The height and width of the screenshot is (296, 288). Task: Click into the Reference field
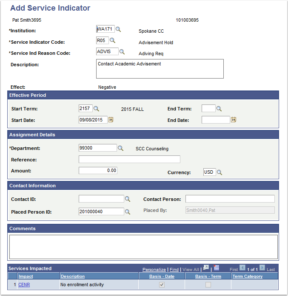click(x=129, y=159)
